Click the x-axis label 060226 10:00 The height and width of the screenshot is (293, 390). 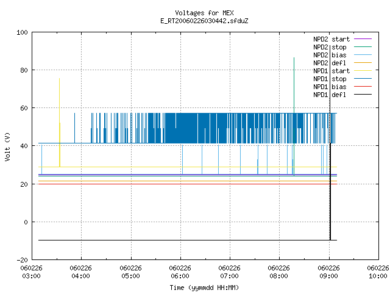click(378, 272)
